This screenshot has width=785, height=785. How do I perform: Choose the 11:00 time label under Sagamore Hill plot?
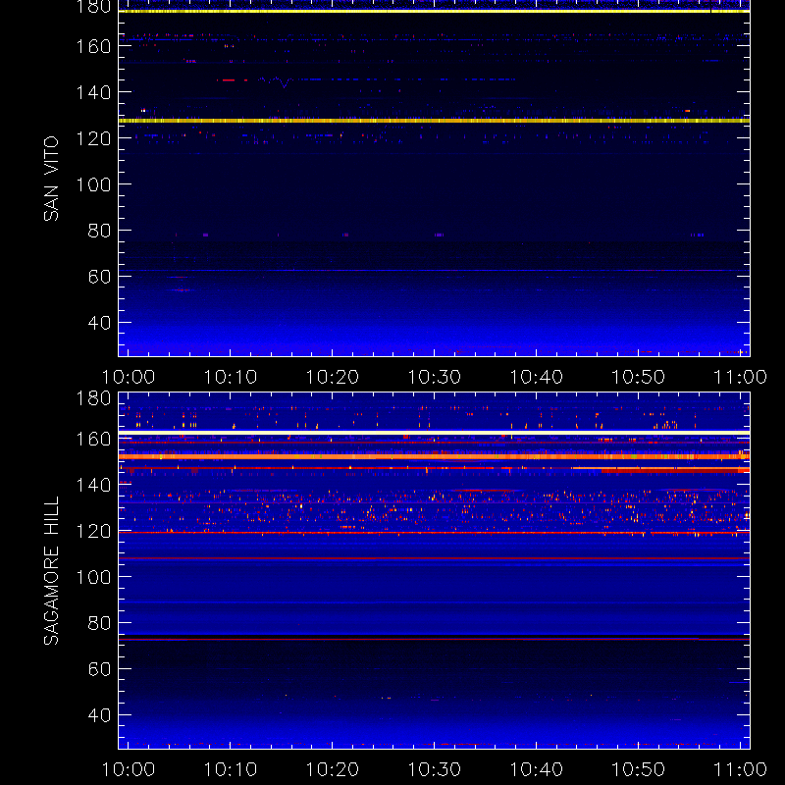741,769
